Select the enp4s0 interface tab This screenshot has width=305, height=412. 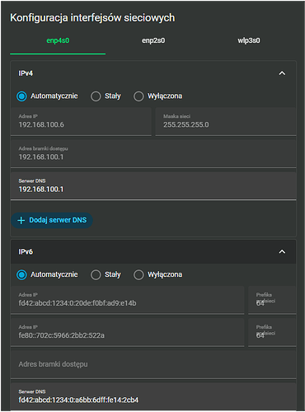pyautogui.click(x=58, y=40)
